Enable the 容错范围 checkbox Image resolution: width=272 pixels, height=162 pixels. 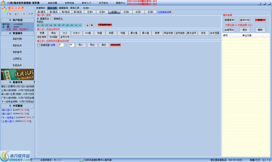pos(38,45)
